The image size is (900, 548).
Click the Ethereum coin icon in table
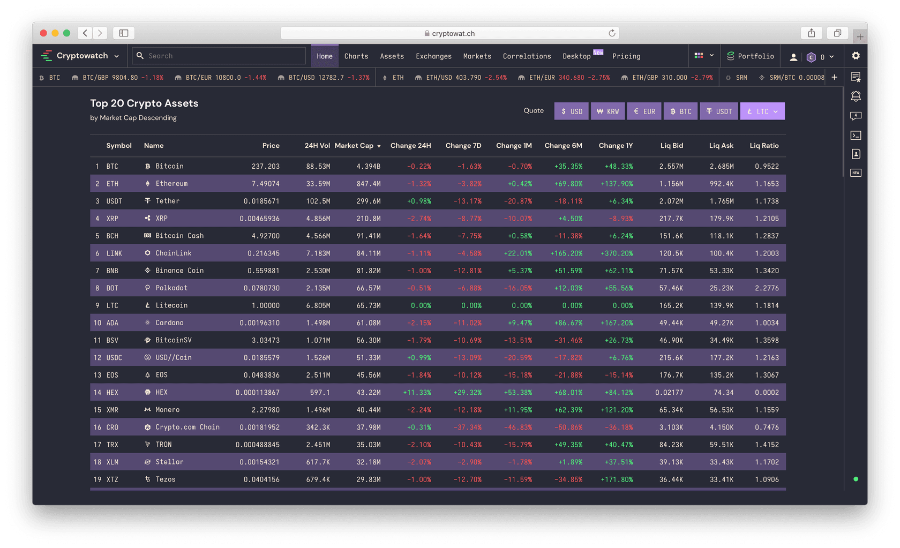pyautogui.click(x=147, y=184)
